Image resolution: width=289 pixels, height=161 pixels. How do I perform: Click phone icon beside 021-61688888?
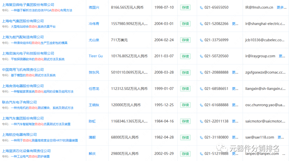(201, 105)
